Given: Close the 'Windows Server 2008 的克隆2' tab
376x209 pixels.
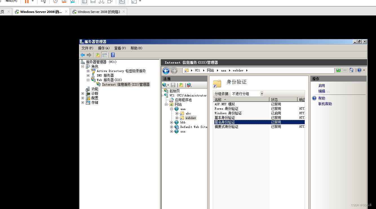Looking at the screenshot, I should point(123,12).
